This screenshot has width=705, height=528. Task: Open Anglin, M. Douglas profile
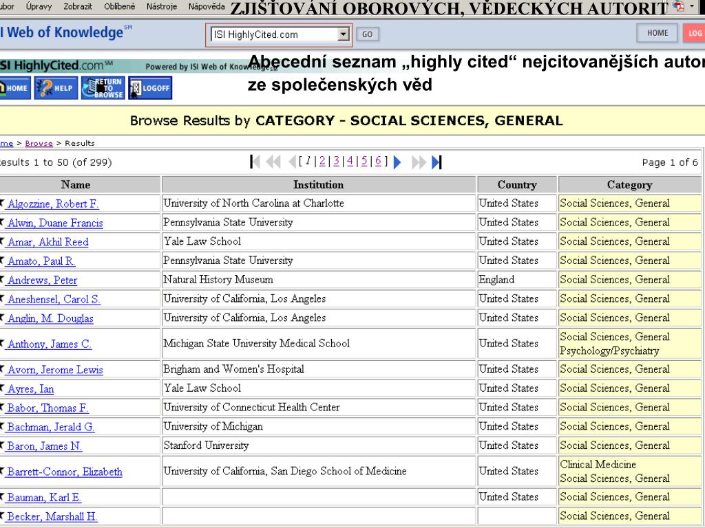(50, 319)
